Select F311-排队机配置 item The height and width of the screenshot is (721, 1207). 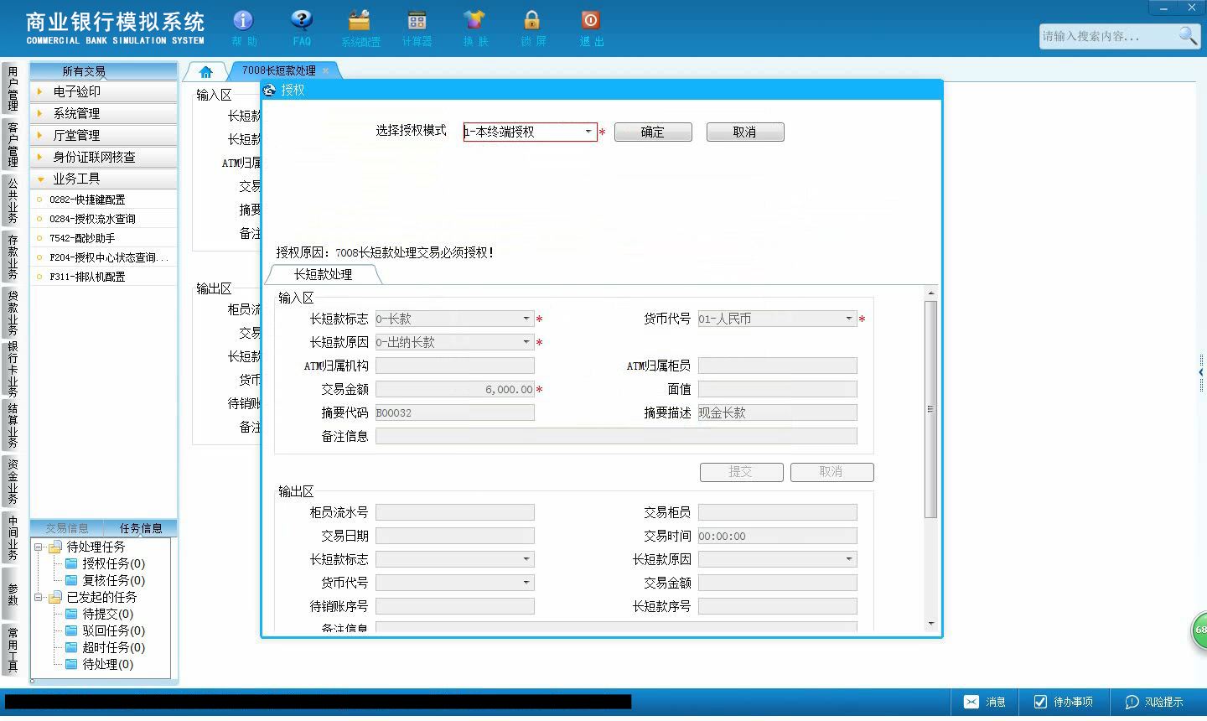(87, 277)
